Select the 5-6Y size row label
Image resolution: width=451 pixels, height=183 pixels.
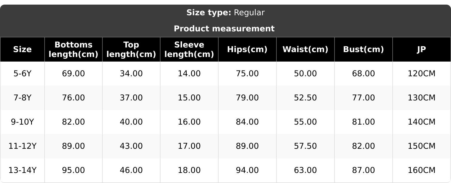pyautogui.click(x=22, y=74)
